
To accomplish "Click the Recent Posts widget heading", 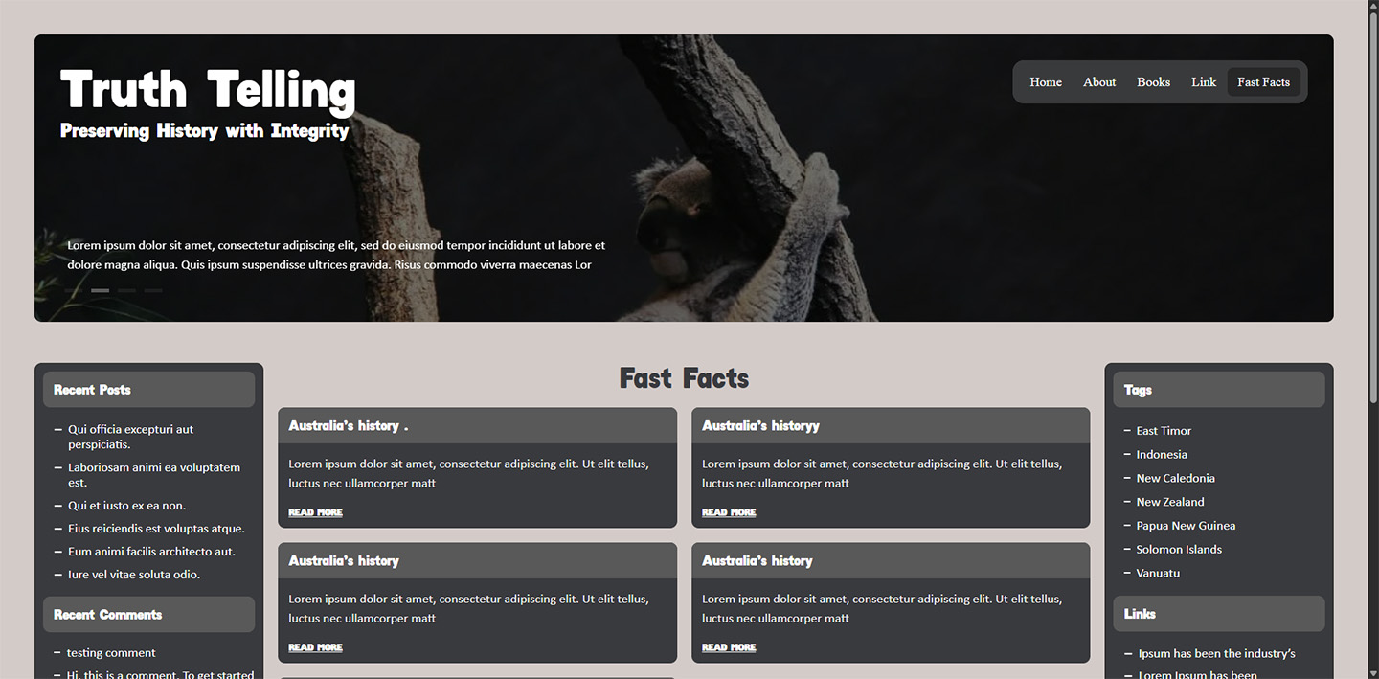I will (x=148, y=390).
